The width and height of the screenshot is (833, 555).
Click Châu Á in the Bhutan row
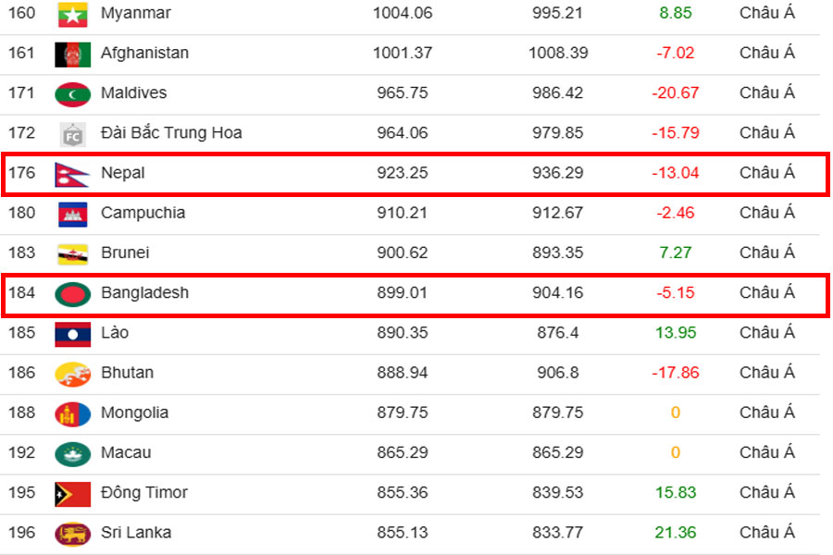pyautogui.click(x=766, y=373)
